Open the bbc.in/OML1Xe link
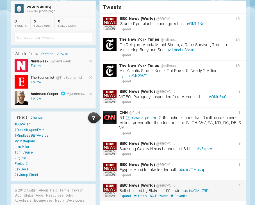The height and width of the screenshot is (205, 255). click(191, 24)
